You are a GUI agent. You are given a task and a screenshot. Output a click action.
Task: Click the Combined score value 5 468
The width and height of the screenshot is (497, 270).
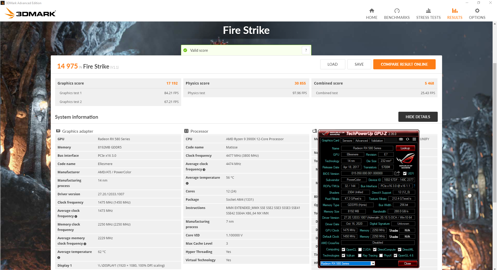(429, 83)
